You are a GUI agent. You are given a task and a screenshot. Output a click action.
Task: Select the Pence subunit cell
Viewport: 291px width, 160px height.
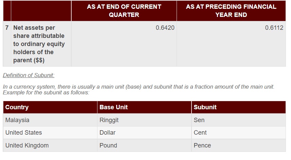pyautogui.click(x=239, y=145)
